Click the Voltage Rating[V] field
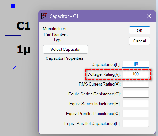The height and width of the screenshot is (136, 158). 136,74
